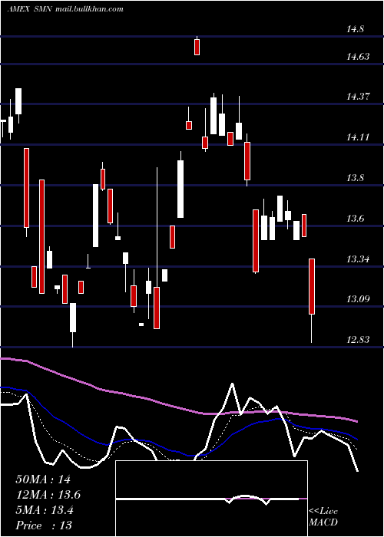Click the 14.37 price level label
Viewport: 384px width, 537px height.
358,97
